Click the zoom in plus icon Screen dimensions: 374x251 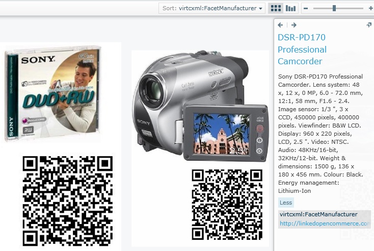(x=370, y=8)
